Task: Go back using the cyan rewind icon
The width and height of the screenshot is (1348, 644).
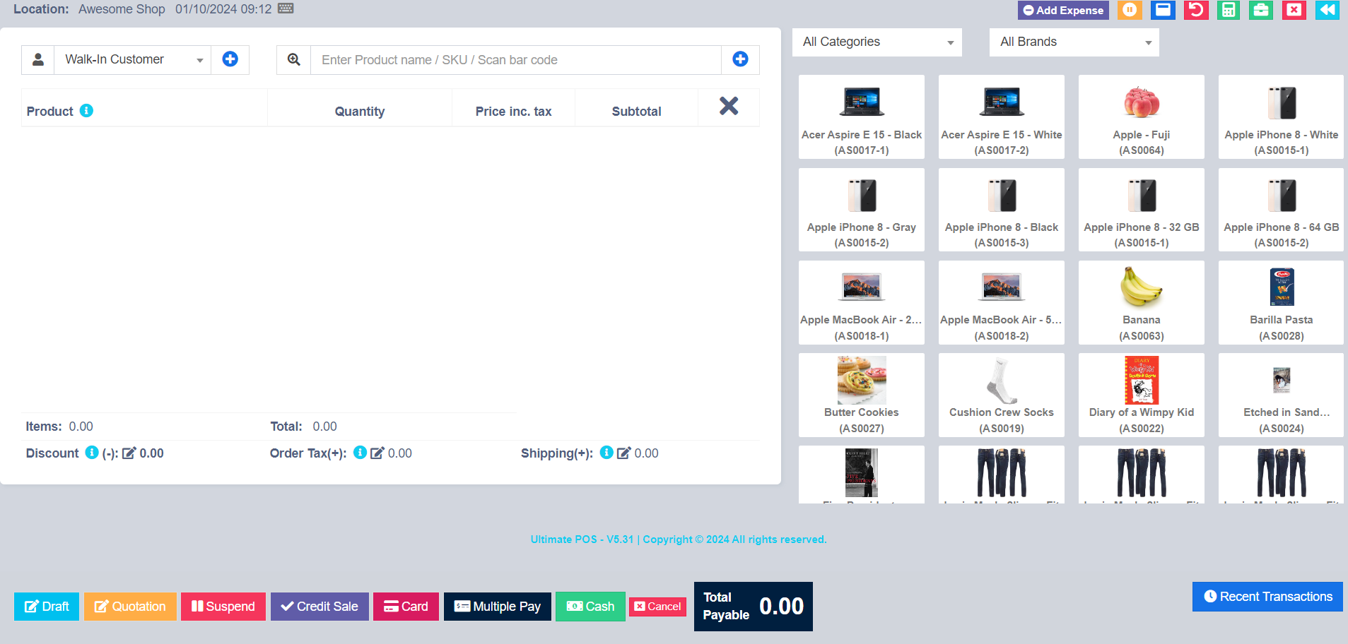Action: click(1328, 10)
